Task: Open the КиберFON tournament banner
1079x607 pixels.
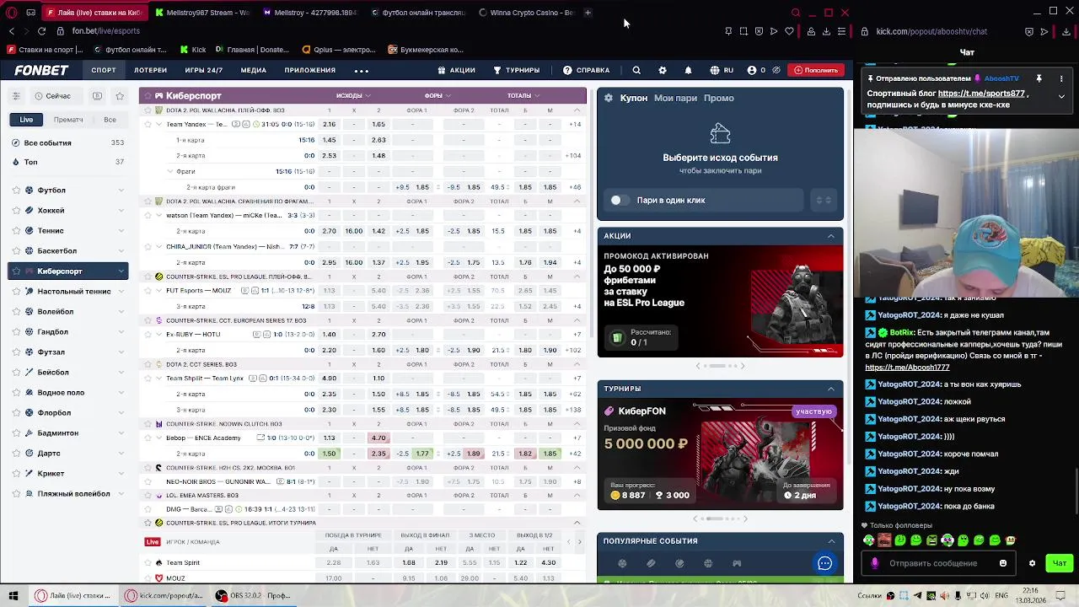Action: pos(720,455)
